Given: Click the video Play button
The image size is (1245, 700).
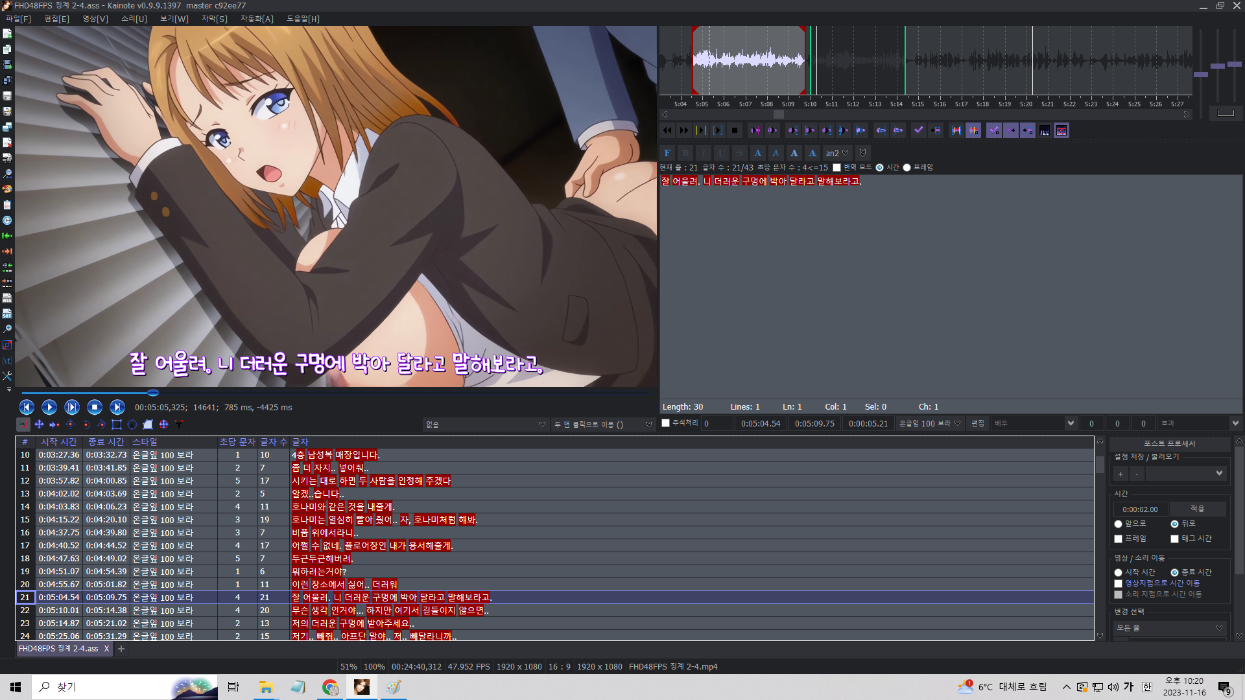Looking at the screenshot, I should pyautogui.click(x=49, y=407).
